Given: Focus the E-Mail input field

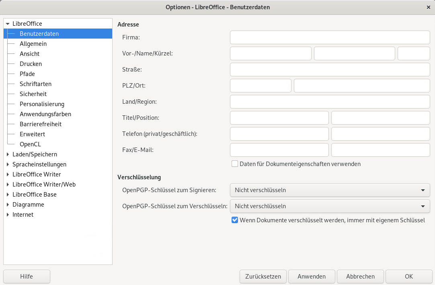Looking at the screenshot, I should (x=381, y=150).
